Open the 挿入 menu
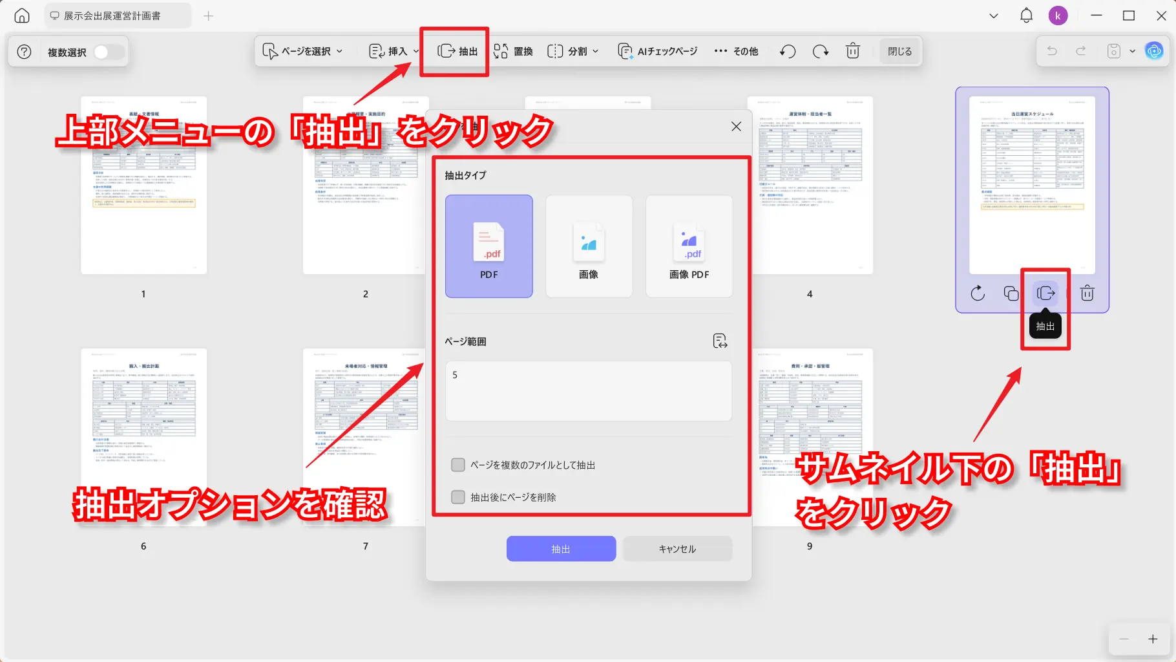The image size is (1176, 662). (x=394, y=51)
